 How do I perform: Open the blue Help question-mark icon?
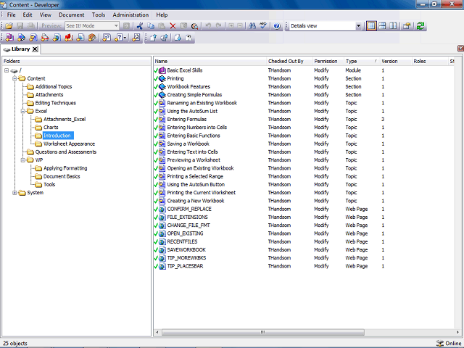coord(277,26)
